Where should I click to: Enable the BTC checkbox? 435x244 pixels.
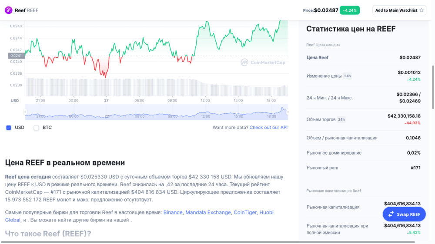[x=37, y=128]
